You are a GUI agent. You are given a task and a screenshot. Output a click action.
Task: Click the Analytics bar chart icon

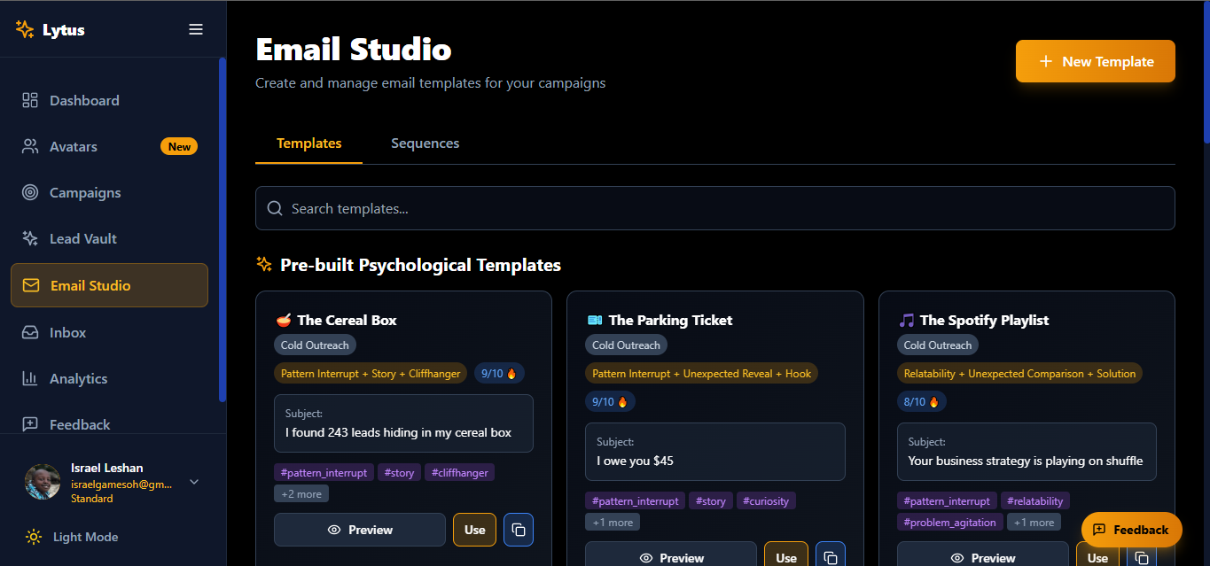click(30, 378)
